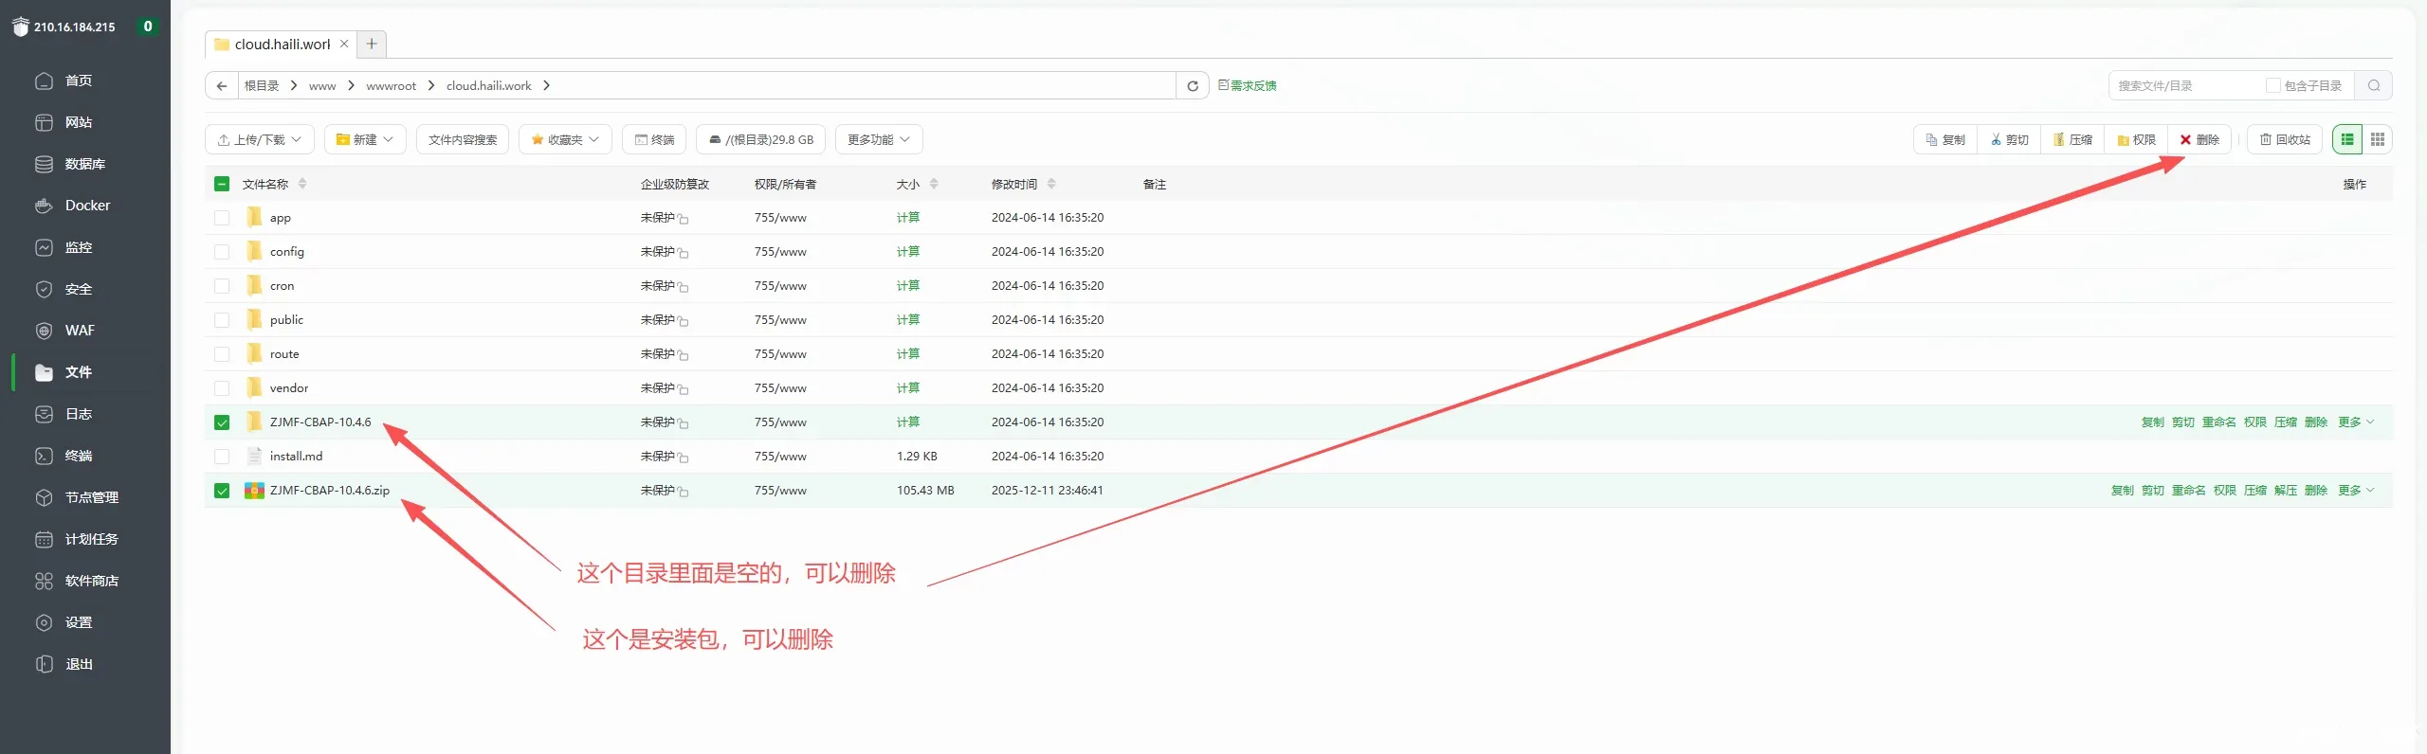
Task: Open the more functions (更多功能) dropdown
Action: (x=878, y=140)
